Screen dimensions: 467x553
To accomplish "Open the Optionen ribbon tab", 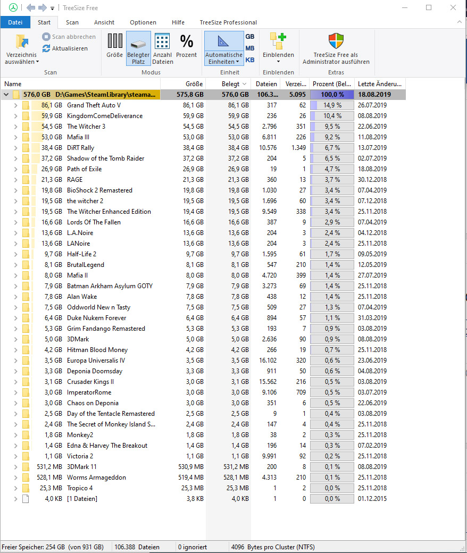I will point(143,22).
